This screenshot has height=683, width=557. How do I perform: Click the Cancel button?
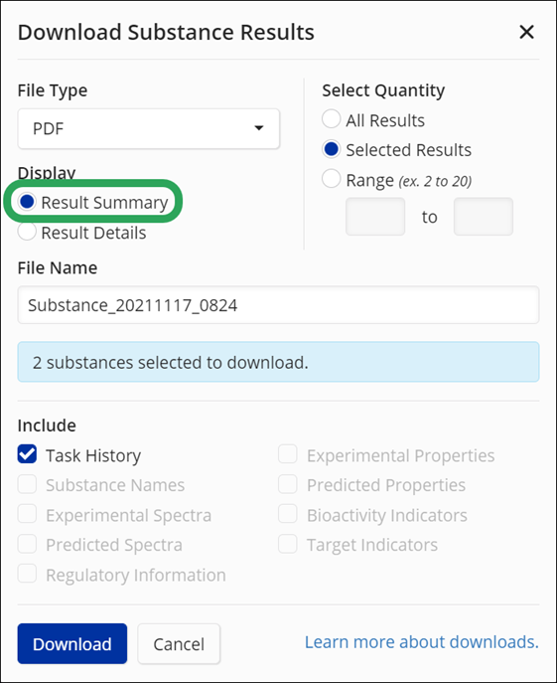(x=179, y=644)
